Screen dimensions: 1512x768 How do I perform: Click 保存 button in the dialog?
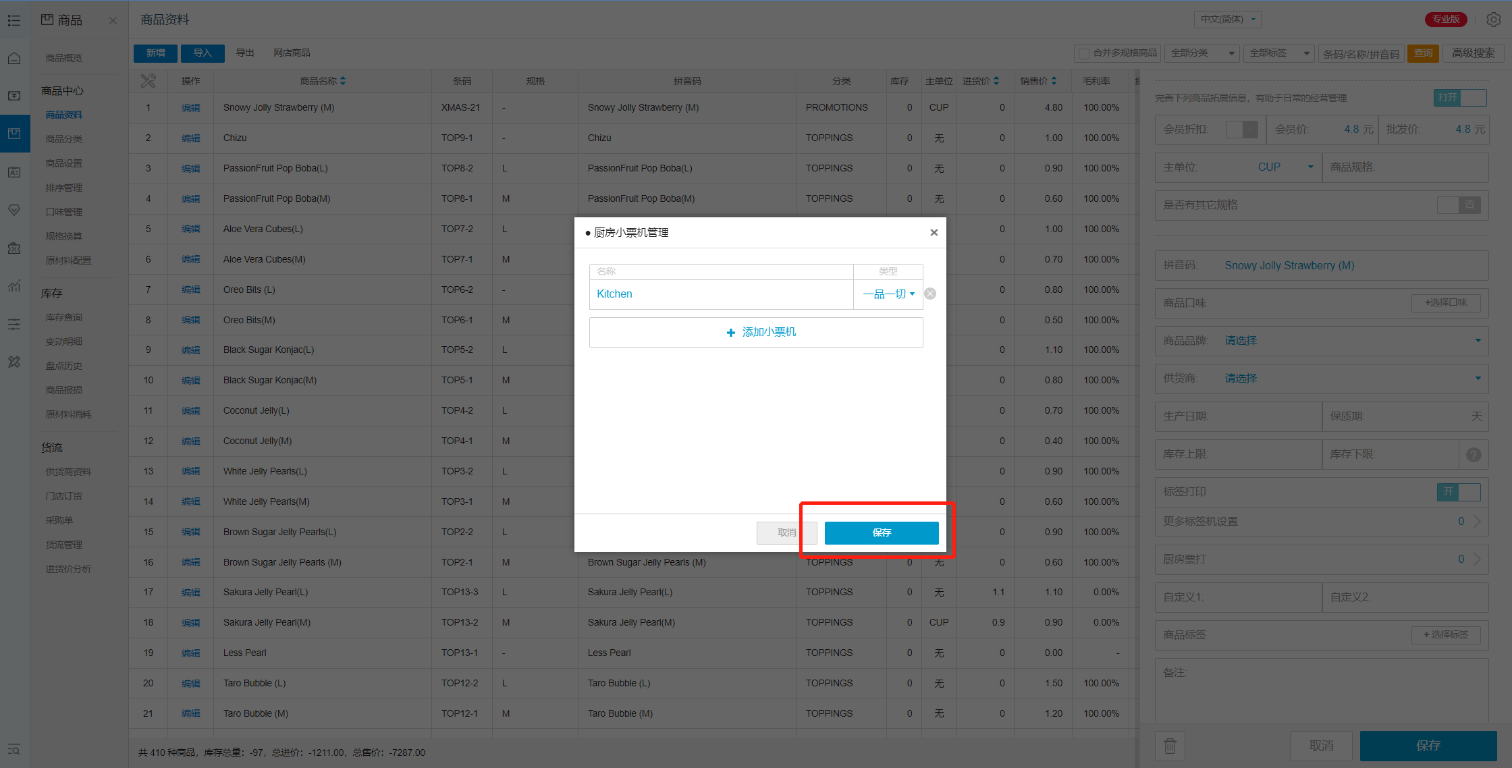881,532
